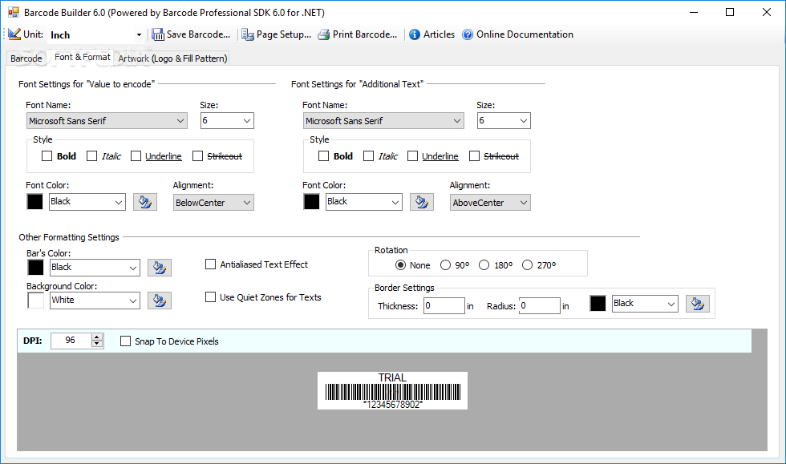Image resolution: width=786 pixels, height=464 pixels.
Task: Click the Print Barcode printer icon
Action: coord(324,34)
